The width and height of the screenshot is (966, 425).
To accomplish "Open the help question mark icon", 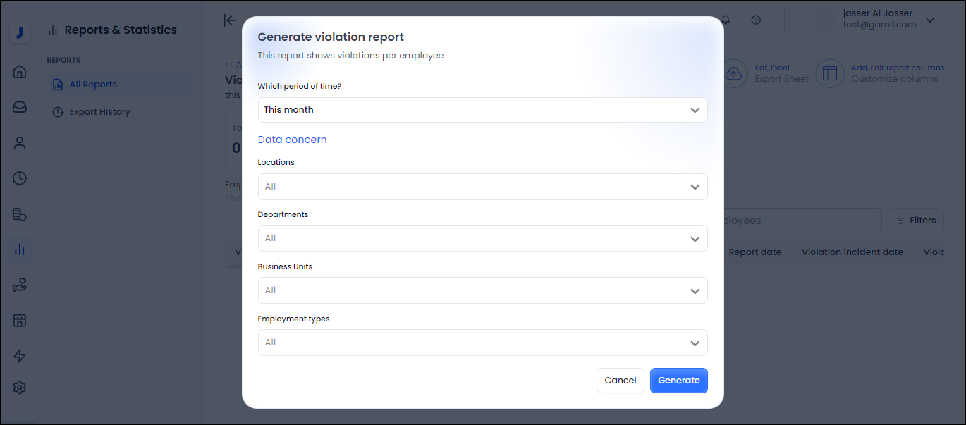I will [x=756, y=20].
